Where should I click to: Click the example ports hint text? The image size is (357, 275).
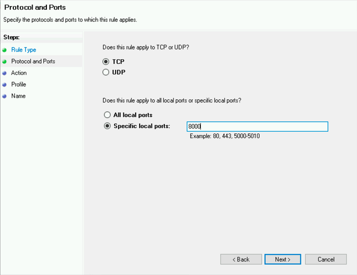[225, 136]
